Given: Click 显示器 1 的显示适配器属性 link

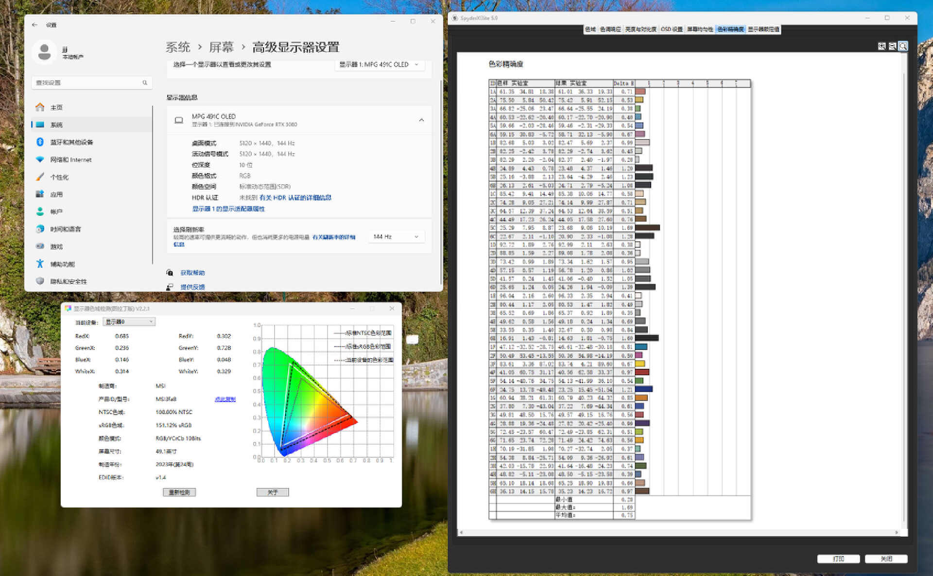Looking at the screenshot, I should (x=228, y=209).
